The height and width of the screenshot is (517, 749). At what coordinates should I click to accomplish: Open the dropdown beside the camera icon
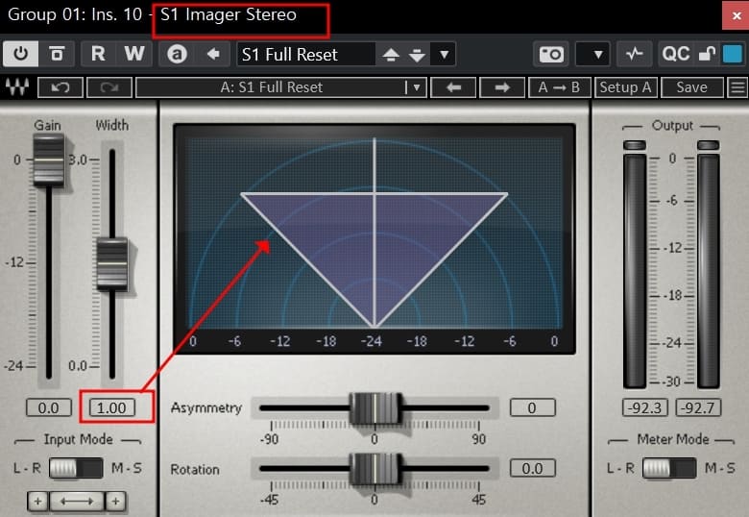point(592,54)
